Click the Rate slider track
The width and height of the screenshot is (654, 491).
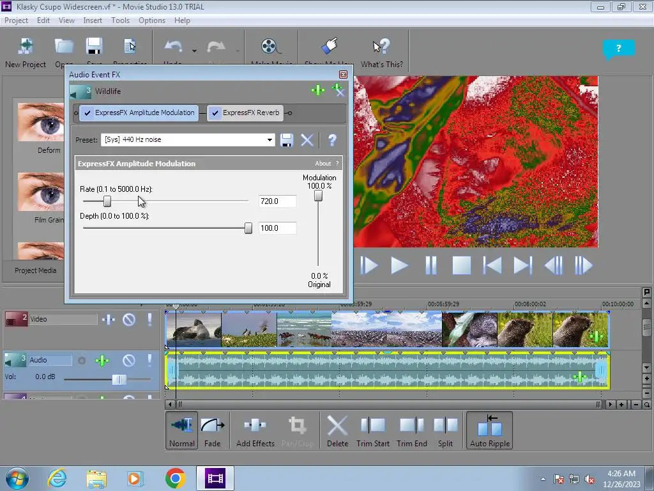click(165, 201)
